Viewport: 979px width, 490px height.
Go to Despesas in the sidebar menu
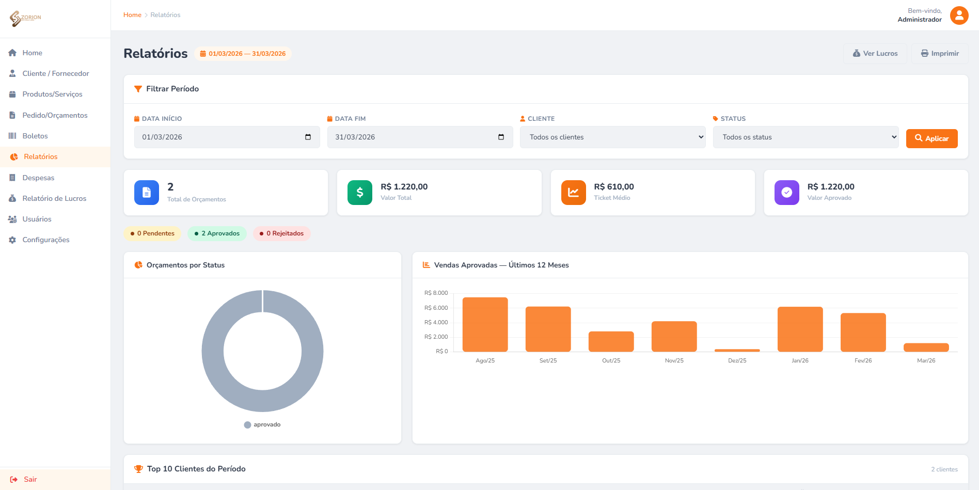coord(38,178)
